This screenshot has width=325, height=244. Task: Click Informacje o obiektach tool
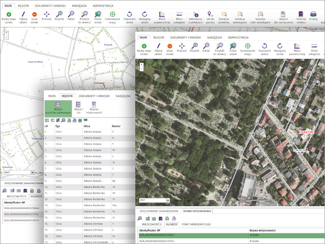[x=195, y=17]
